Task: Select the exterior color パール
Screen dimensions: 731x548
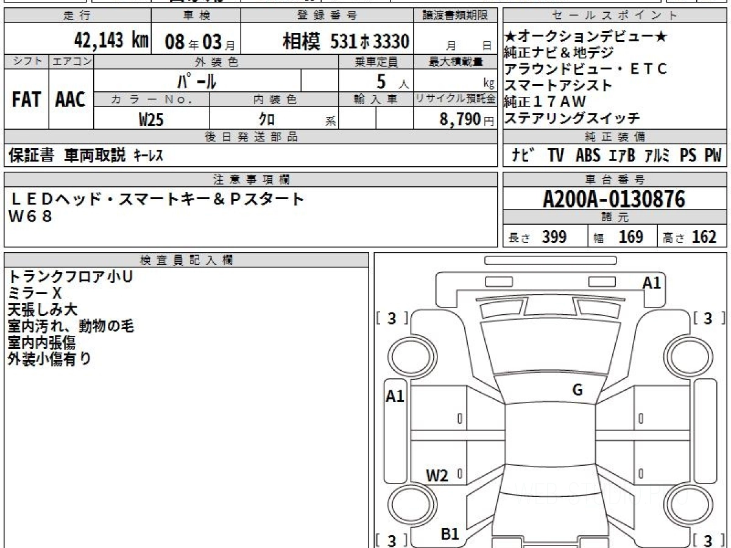Action: (x=197, y=80)
